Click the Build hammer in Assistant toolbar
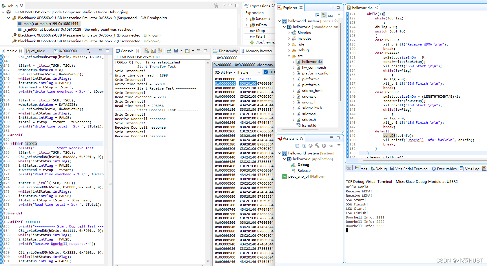This screenshot has height=266, width=487. tap(317, 146)
